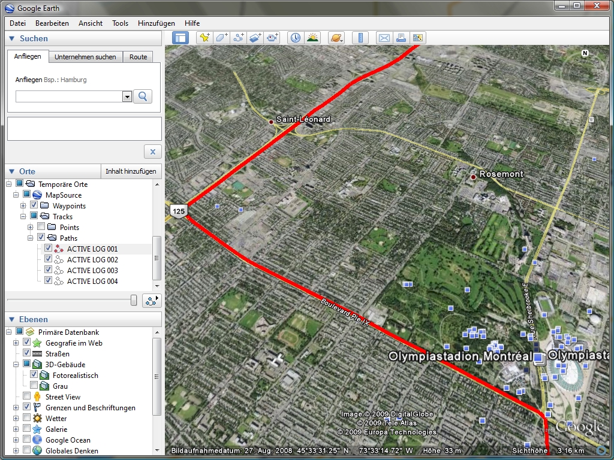Uncheck the ACTIVE LOG 003 checkbox
Image resolution: width=614 pixels, height=460 pixels.
[x=48, y=270]
